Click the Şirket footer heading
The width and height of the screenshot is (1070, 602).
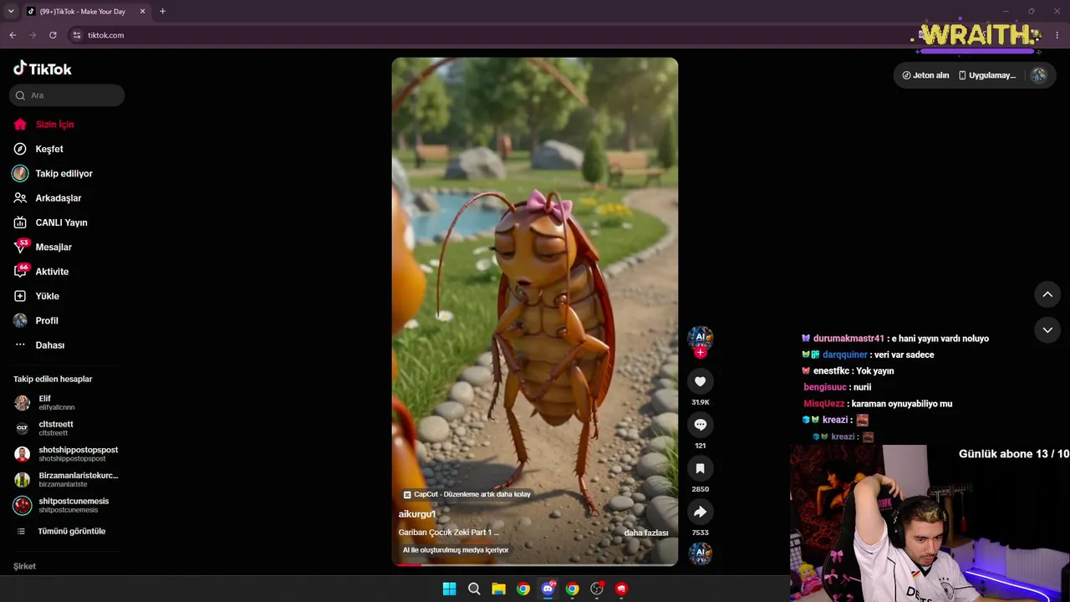[24, 566]
